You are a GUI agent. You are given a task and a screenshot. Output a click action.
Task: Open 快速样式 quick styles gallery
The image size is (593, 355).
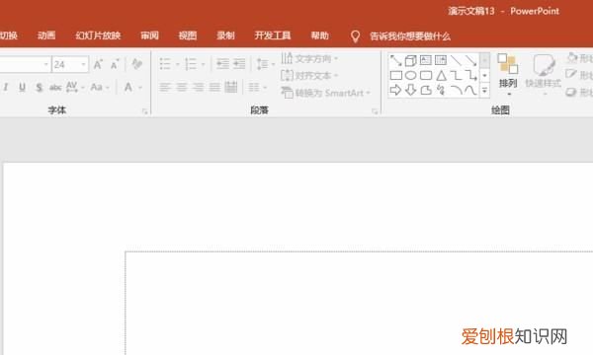tap(544, 74)
